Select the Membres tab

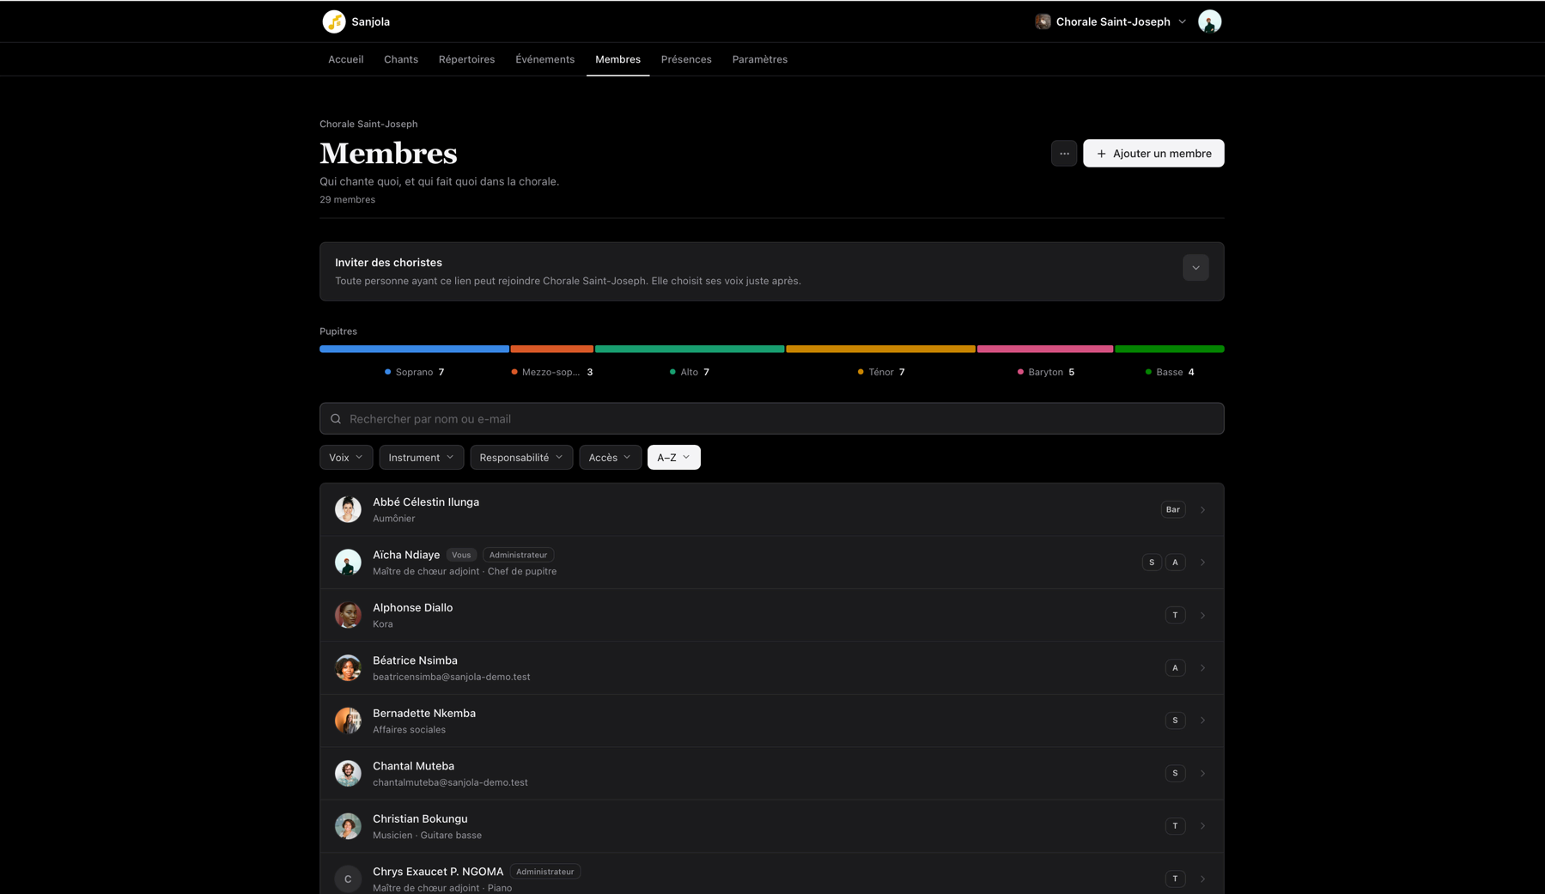pos(617,59)
